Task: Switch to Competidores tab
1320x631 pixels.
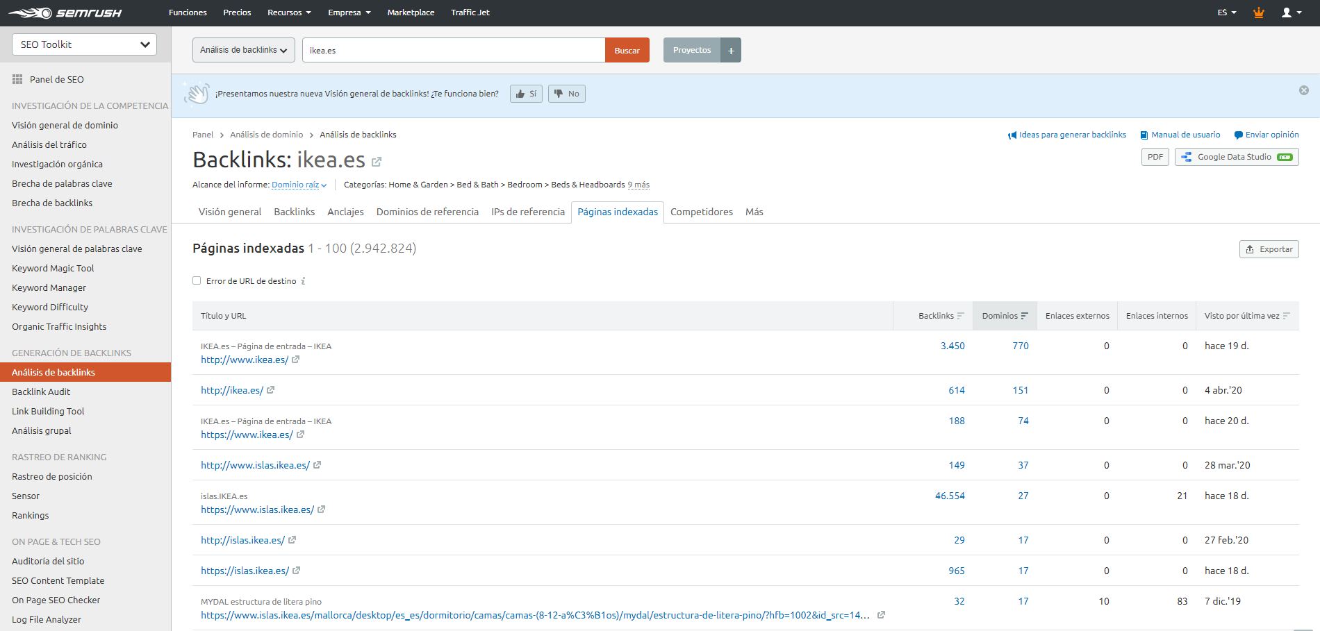Action: click(x=702, y=212)
